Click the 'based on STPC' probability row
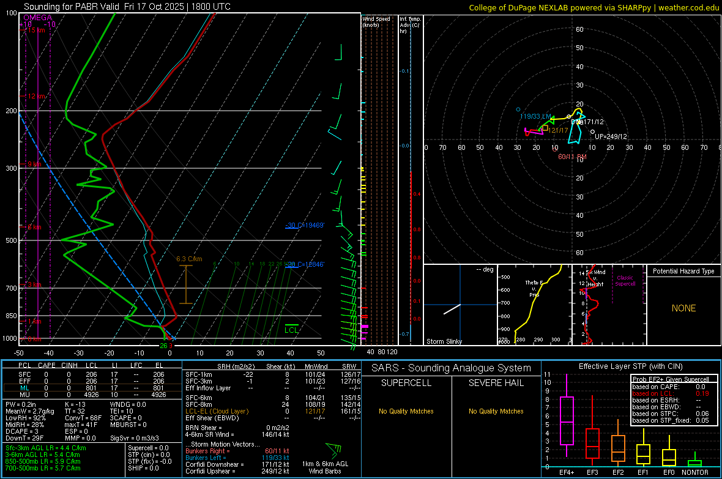 pyautogui.click(x=671, y=414)
